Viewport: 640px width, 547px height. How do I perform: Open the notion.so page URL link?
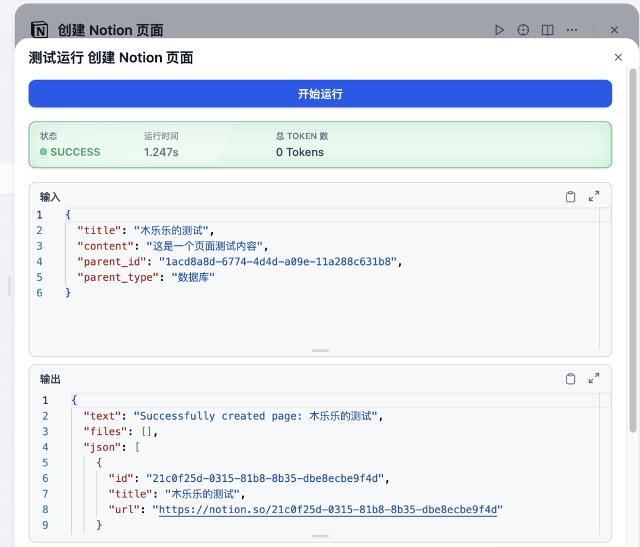[328, 510]
